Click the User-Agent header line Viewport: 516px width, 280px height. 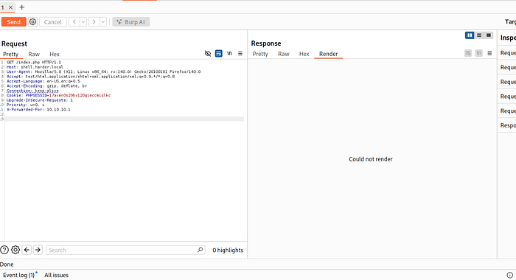103,71
